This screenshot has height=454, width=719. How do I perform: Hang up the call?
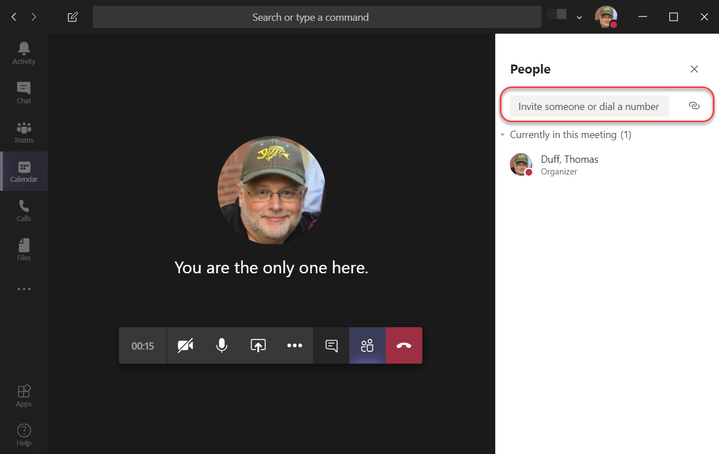tap(404, 345)
